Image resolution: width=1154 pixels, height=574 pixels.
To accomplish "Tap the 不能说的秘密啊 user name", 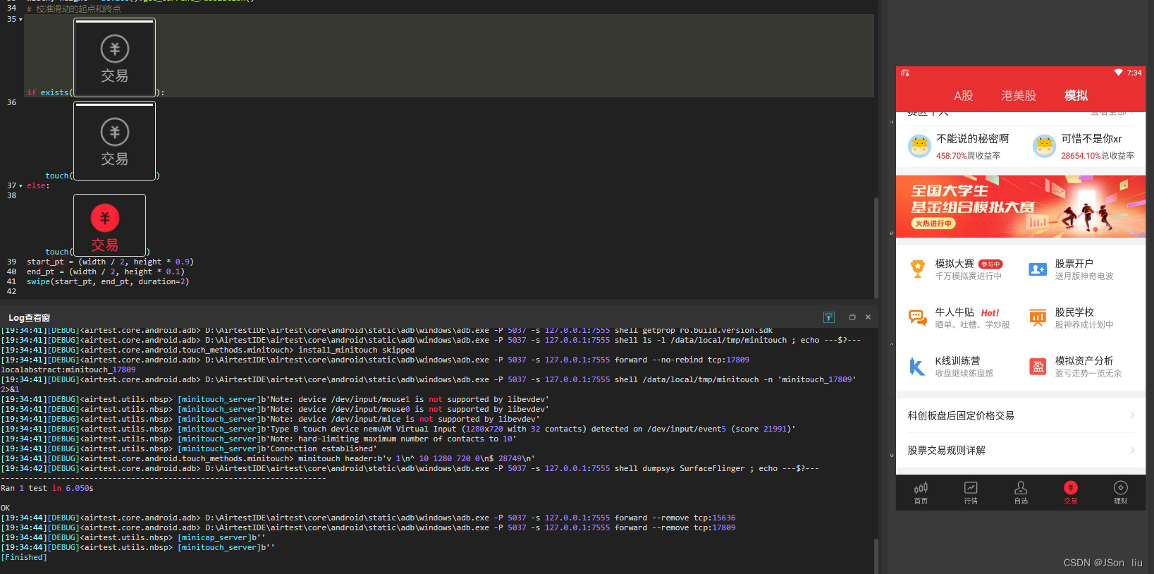I will point(972,139).
